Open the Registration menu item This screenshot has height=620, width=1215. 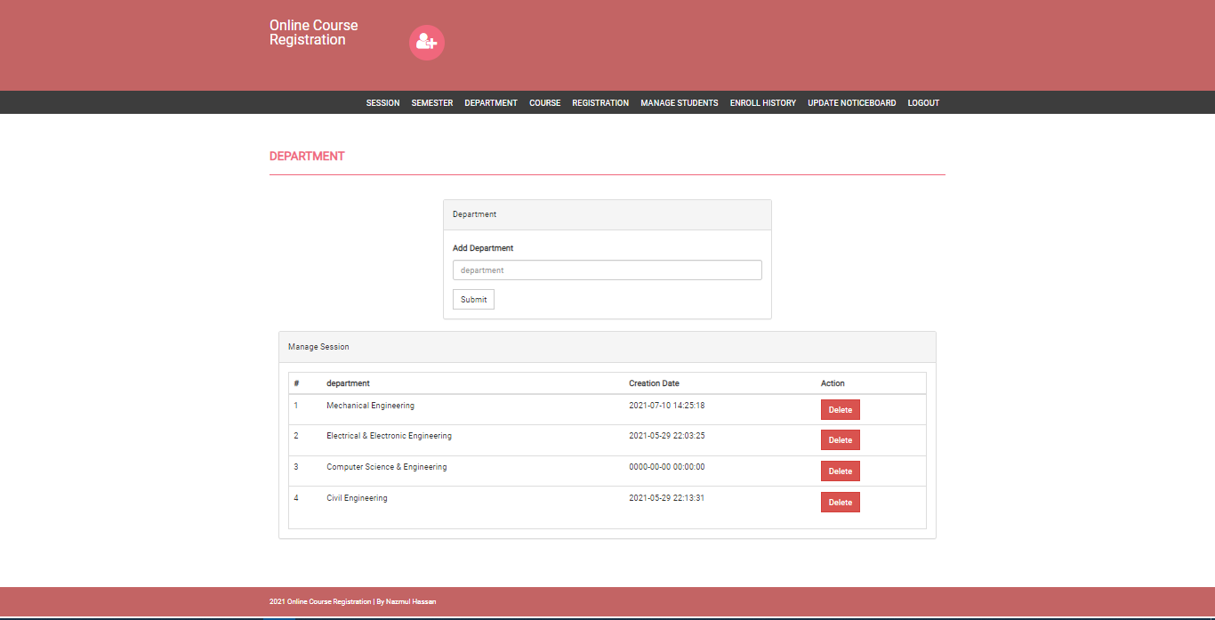[x=600, y=103]
